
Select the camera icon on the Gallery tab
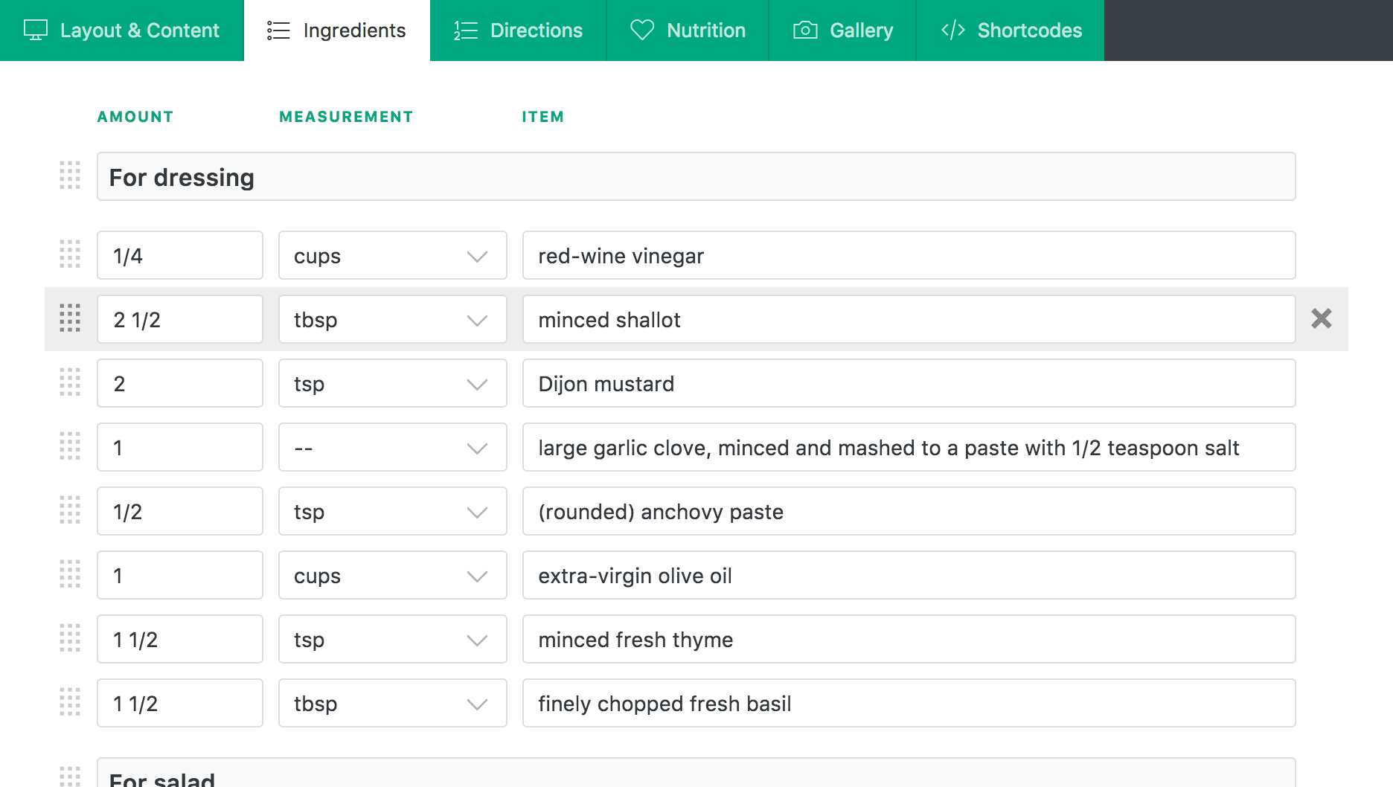(804, 30)
